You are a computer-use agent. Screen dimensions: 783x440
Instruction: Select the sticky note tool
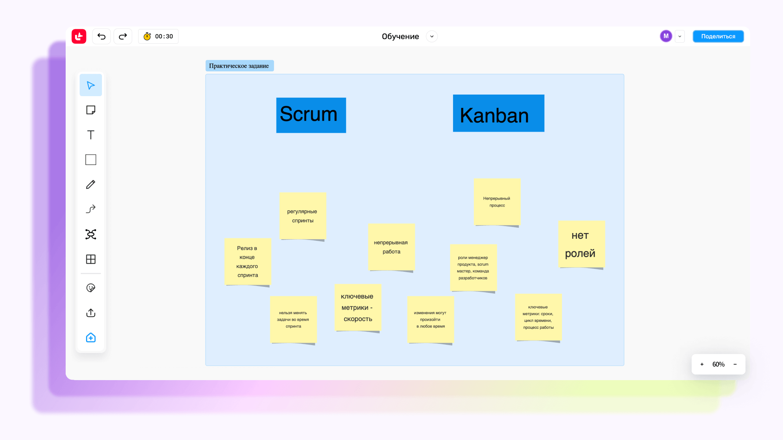coord(91,110)
